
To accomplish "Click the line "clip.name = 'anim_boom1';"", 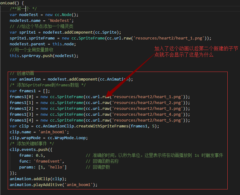I will point(39,132).
